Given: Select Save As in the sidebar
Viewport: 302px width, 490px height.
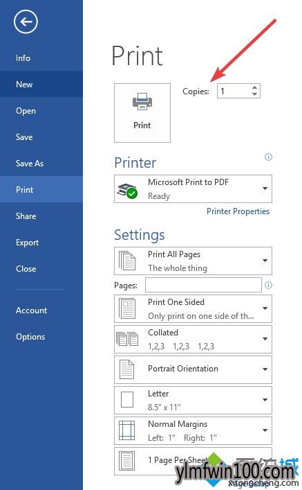Looking at the screenshot, I should click(30, 163).
